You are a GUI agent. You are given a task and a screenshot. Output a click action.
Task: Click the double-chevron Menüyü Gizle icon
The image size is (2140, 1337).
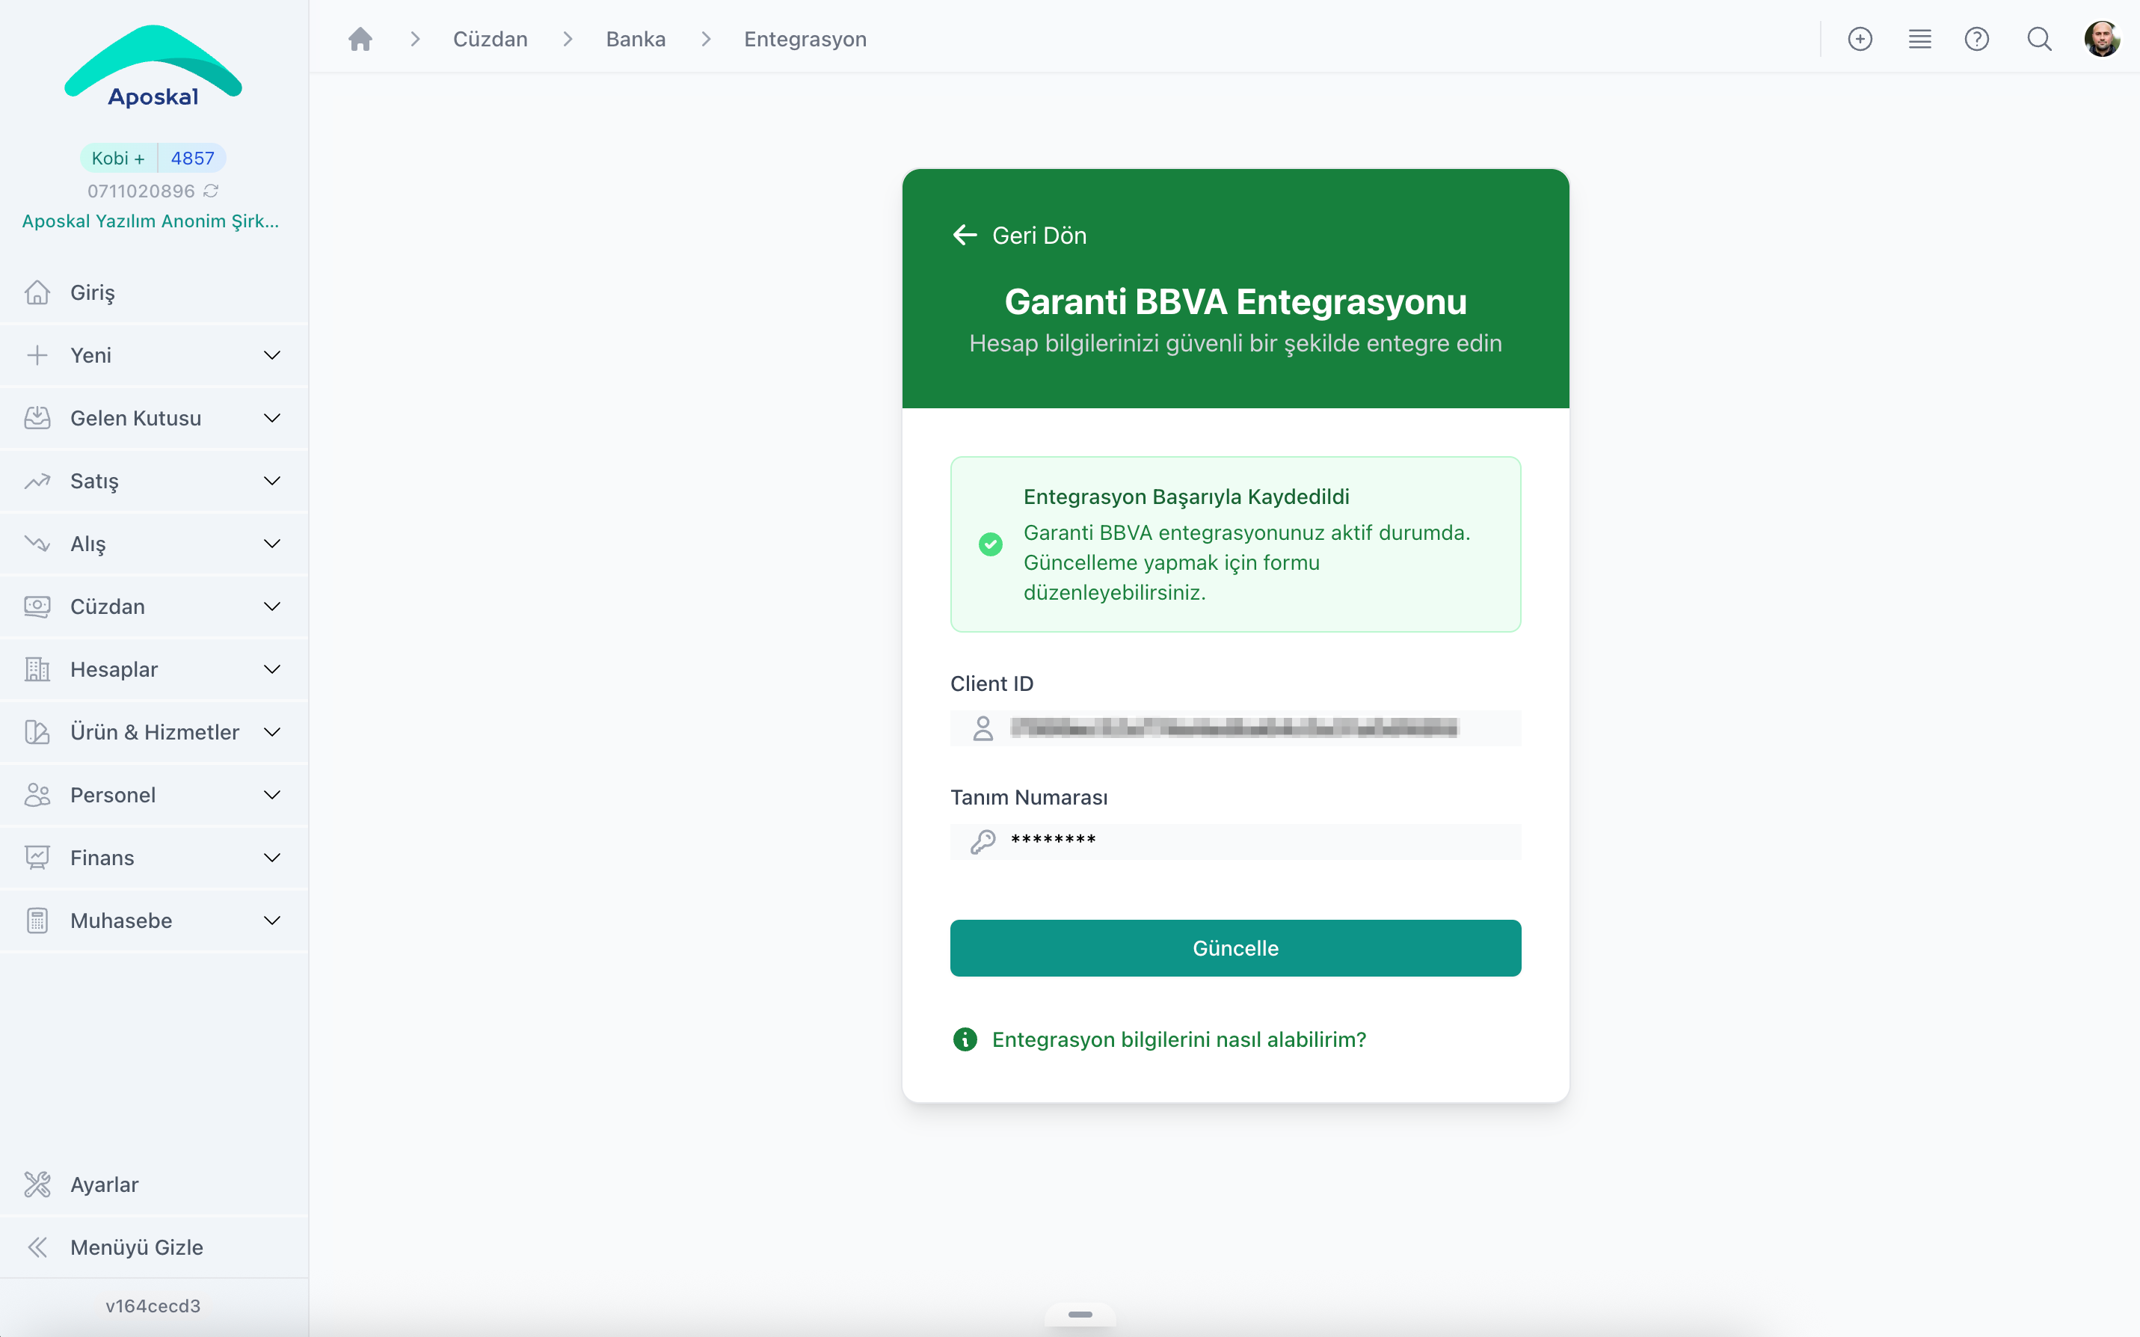click(x=37, y=1247)
